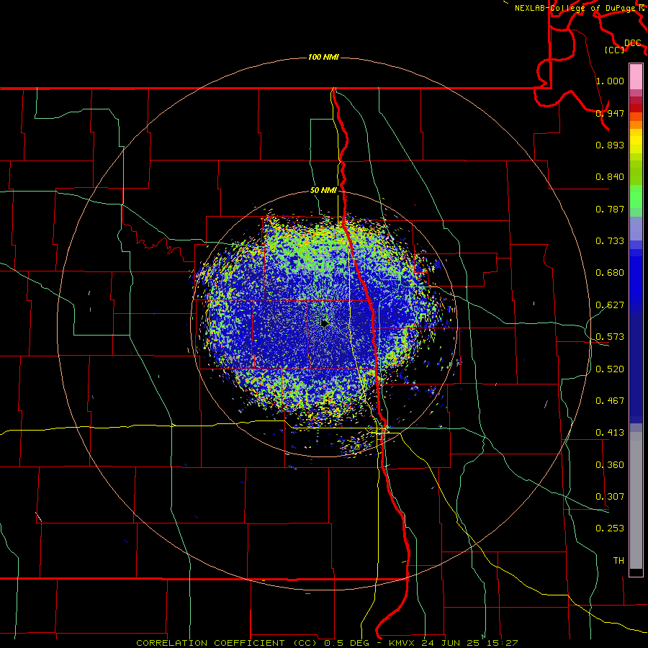
Task: Click the 15:27 time in the caption
Action: coord(503,643)
